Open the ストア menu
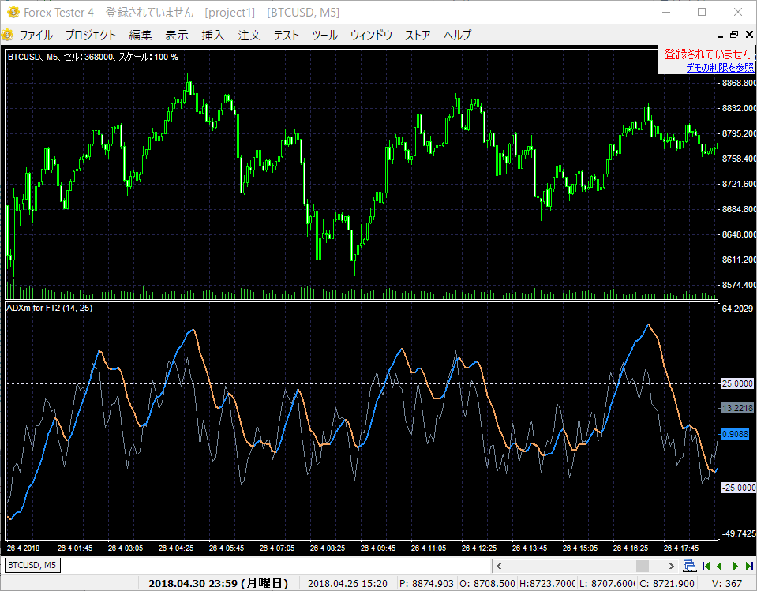This screenshot has width=757, height=591. point(418,36)
